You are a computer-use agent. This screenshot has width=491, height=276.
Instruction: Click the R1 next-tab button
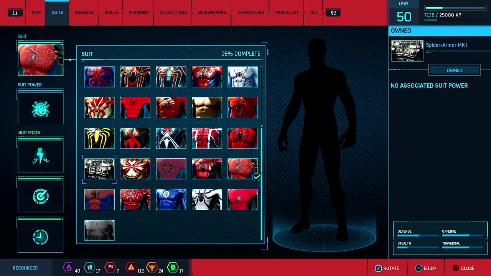333,13
